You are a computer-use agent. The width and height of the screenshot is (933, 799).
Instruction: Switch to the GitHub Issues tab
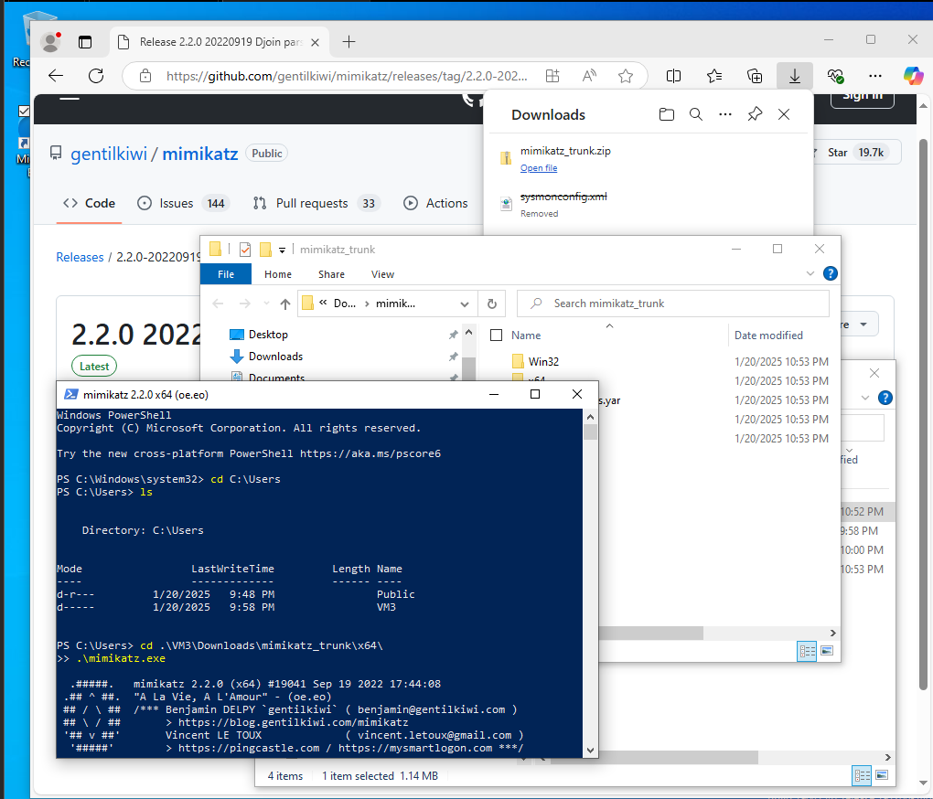(x=177, y=203)
